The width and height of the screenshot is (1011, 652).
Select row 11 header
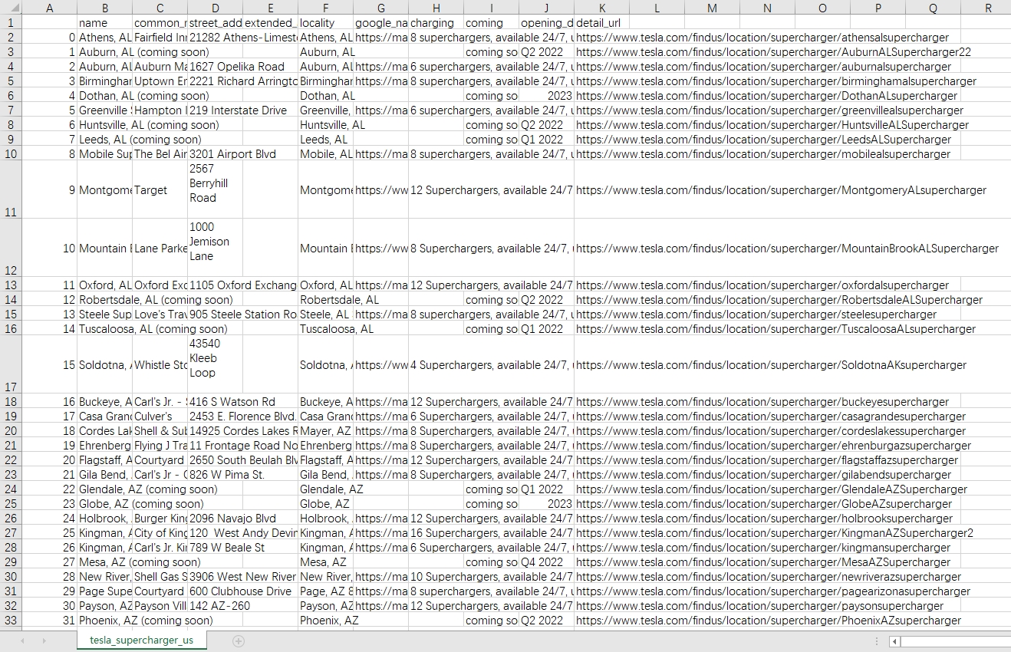tap(11, 189)
